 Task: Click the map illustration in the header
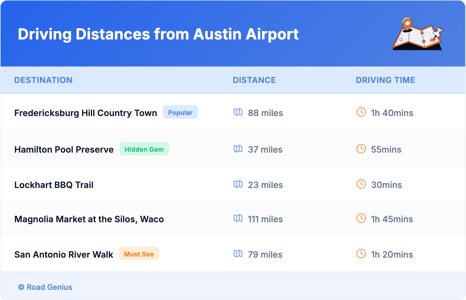[x=417, y=34]
